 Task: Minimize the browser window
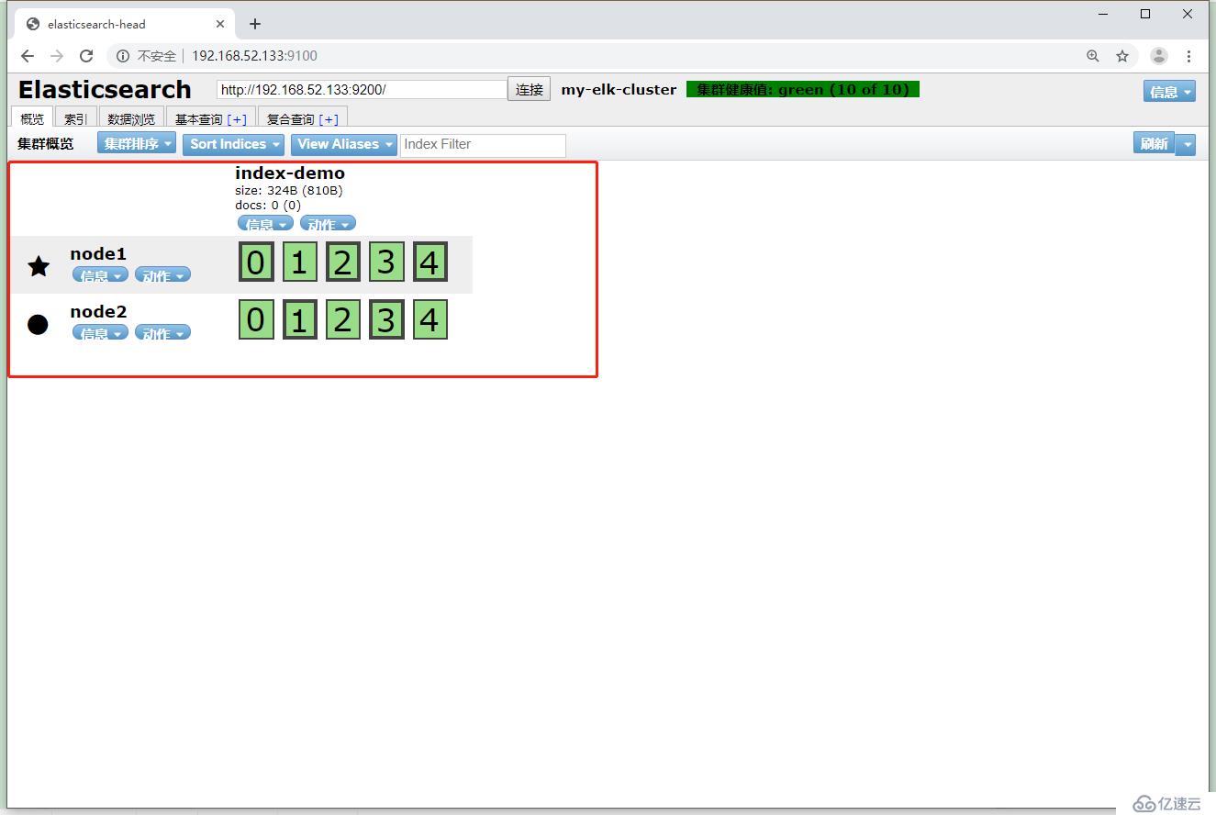coord(1103,14)
